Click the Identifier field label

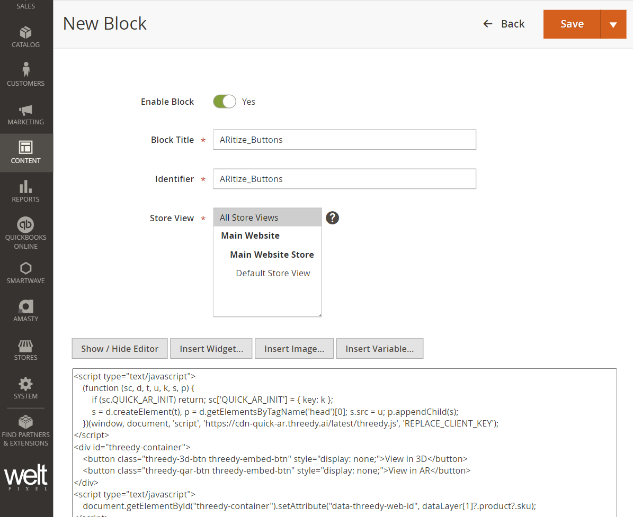(174, 179)
